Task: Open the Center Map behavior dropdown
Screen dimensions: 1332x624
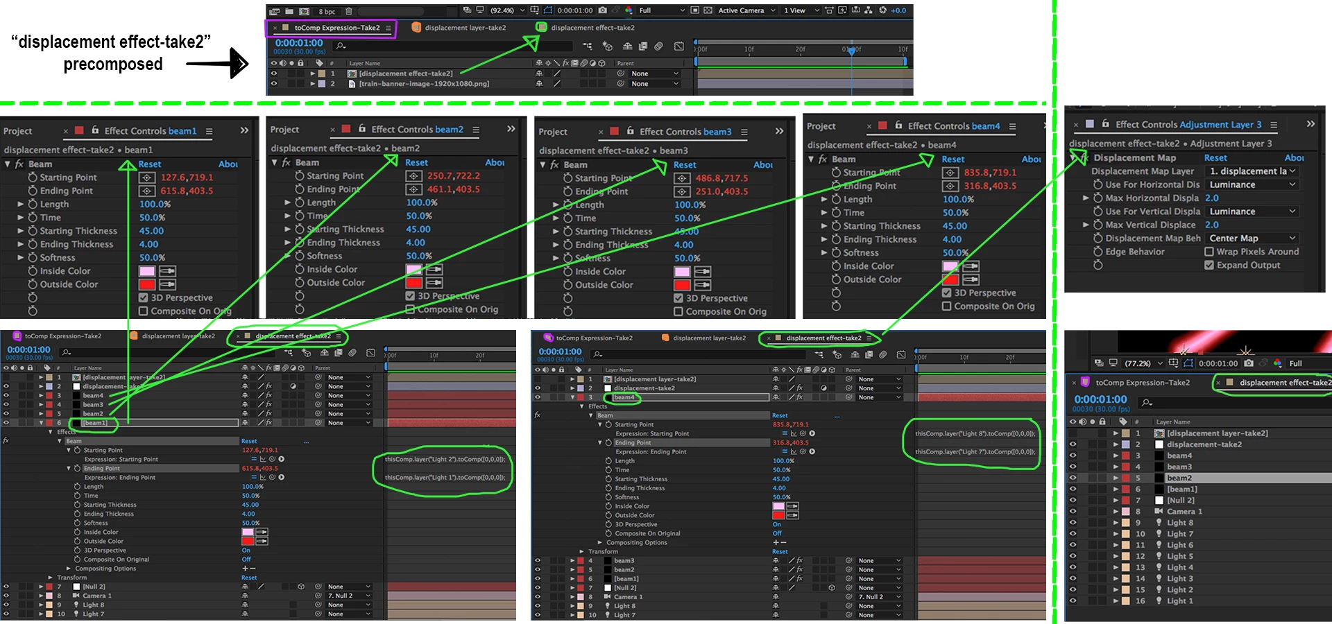Action: click(x=1252, y=239)
